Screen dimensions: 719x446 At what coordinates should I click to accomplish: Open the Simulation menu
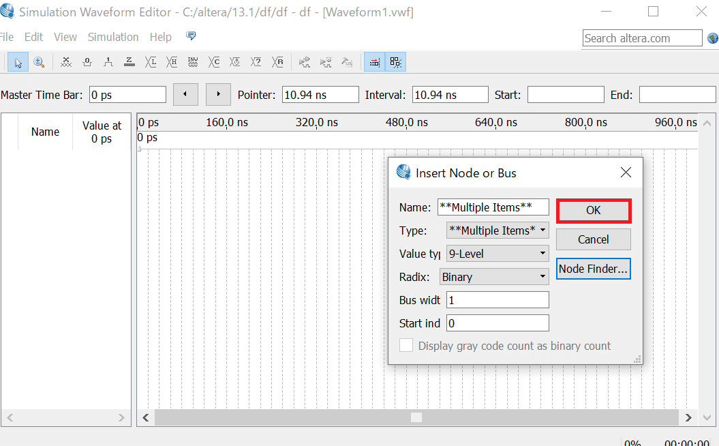tap(113, 37)
